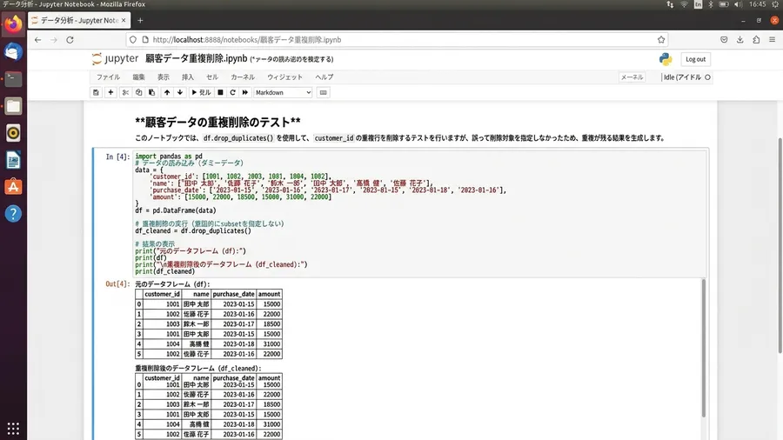Viewport: 783px width, 440px height.
Task: Click the shield tracking protection icon
Action: (133, 39)
